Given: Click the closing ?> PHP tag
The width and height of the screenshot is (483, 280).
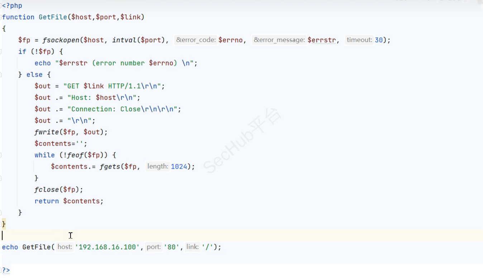Looking at the screenshot, I should pos(6,270).
